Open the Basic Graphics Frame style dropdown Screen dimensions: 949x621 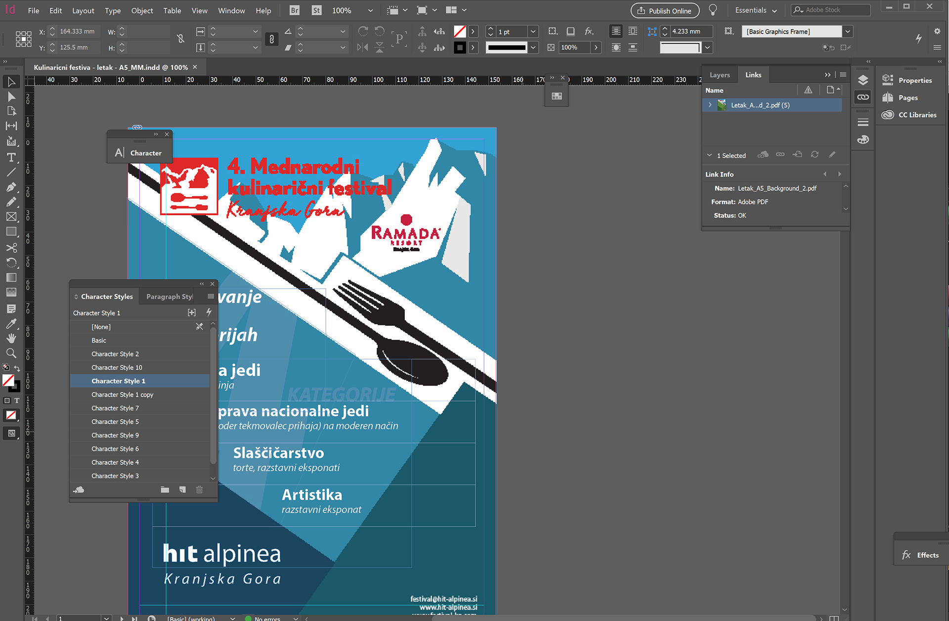tap(848, 32)
